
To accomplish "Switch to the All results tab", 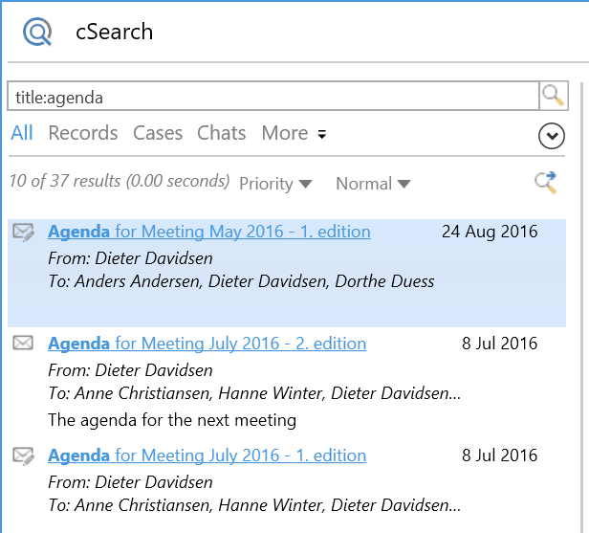I will [x=21, y=133].
